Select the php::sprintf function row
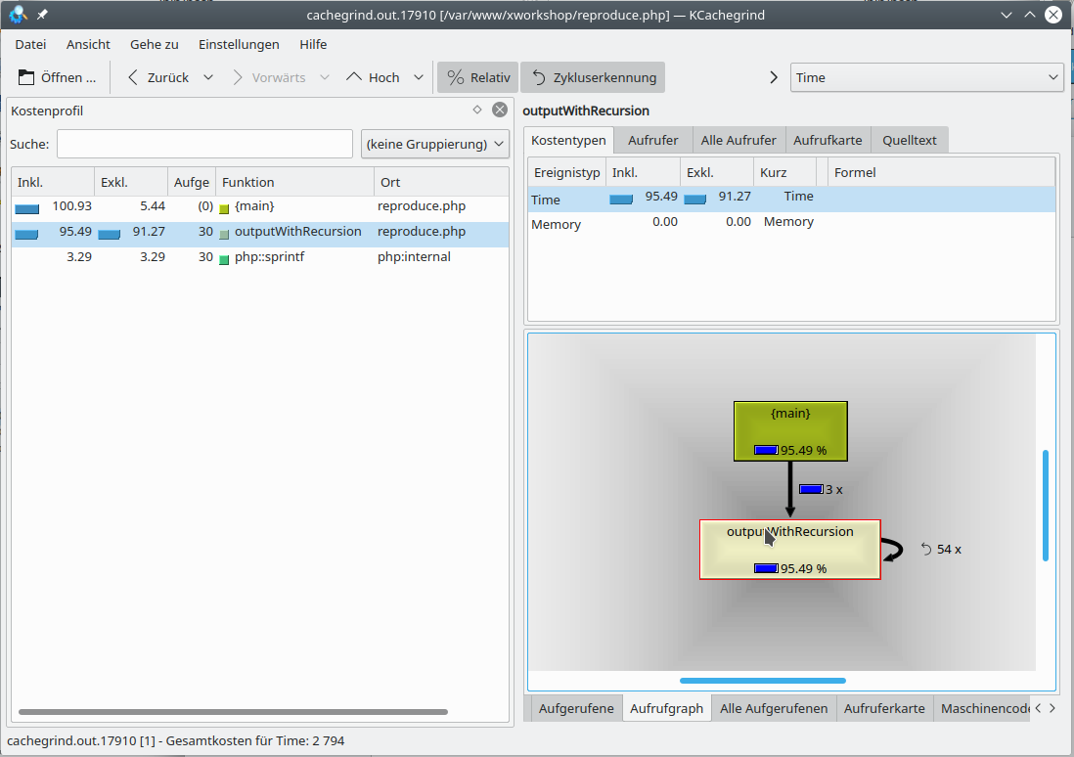Screen dimensions: 1074x757 tap(269, 257)
